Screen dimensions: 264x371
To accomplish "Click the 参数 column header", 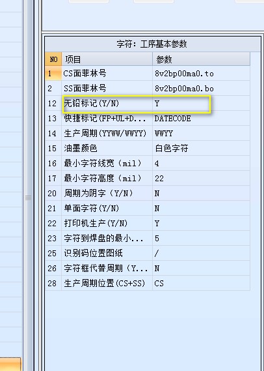I will point(201,59).
